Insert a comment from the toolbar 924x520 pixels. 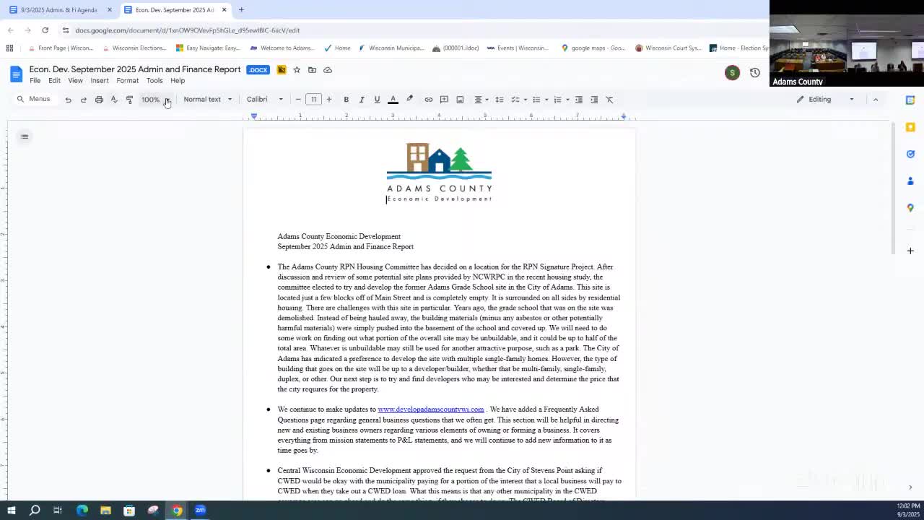[444, 99]
